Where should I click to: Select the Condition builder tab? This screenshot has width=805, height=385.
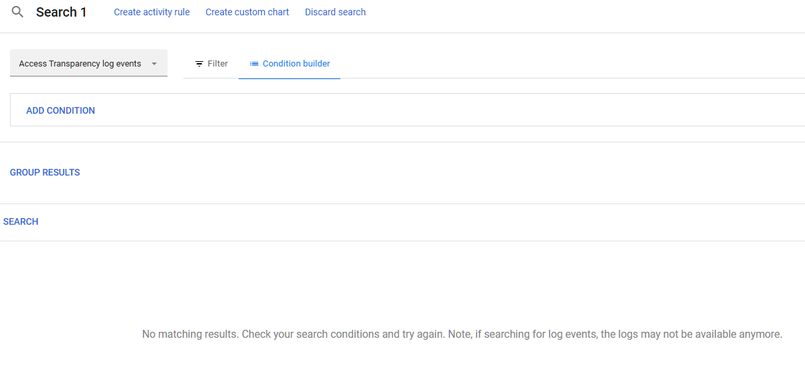[289, 63]
